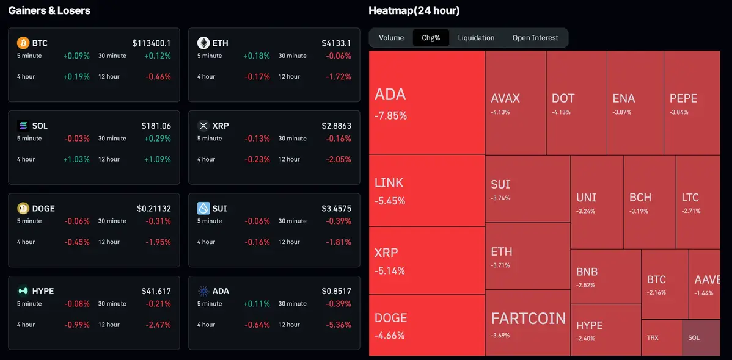Click the XRP price value $2.8863

coord(337,125)
